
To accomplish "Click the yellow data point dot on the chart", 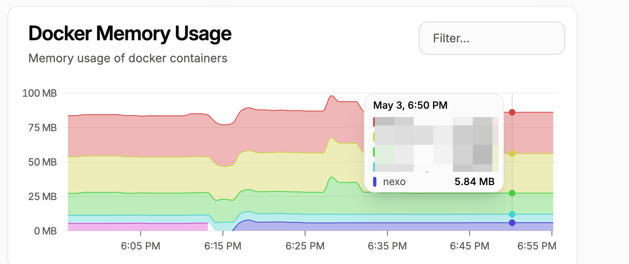I will (x=512, y=153).
